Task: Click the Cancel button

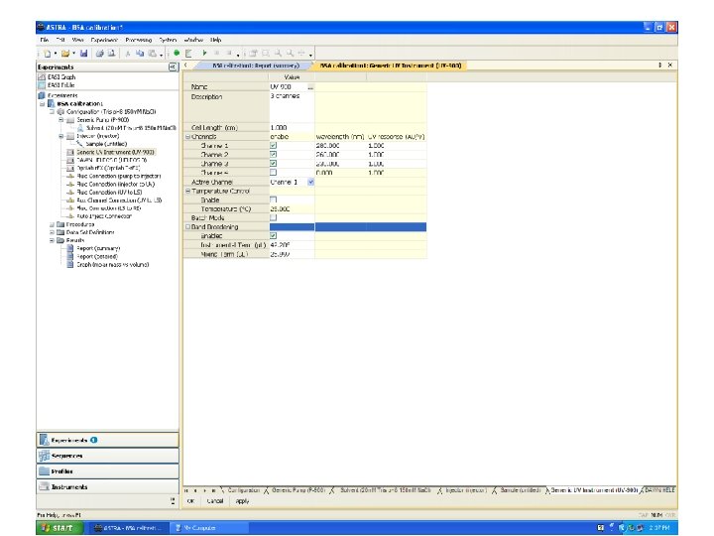Action: 215,501
